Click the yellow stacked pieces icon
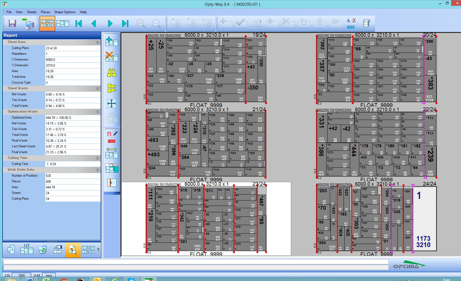The width and height of the screenshot is (461, 281). 112,72
